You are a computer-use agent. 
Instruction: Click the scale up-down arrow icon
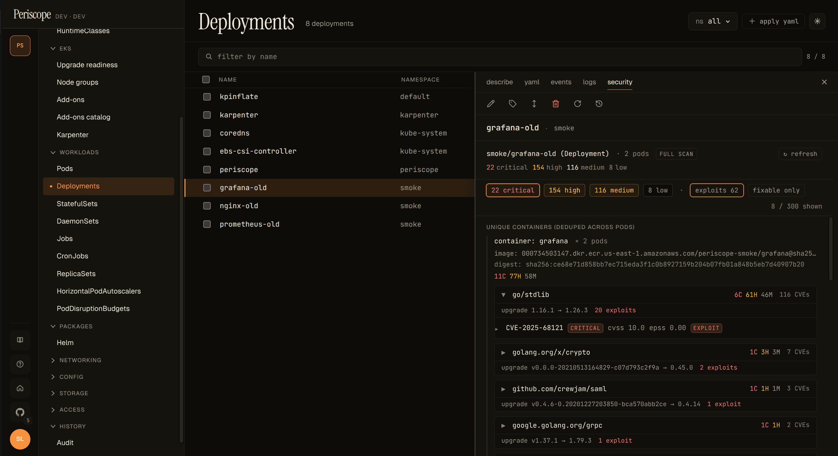pyautogui.click(x=534, y=104)
